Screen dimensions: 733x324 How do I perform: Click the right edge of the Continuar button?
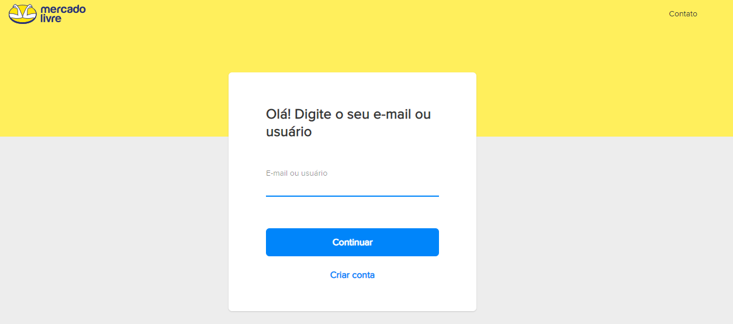point(435,242)
